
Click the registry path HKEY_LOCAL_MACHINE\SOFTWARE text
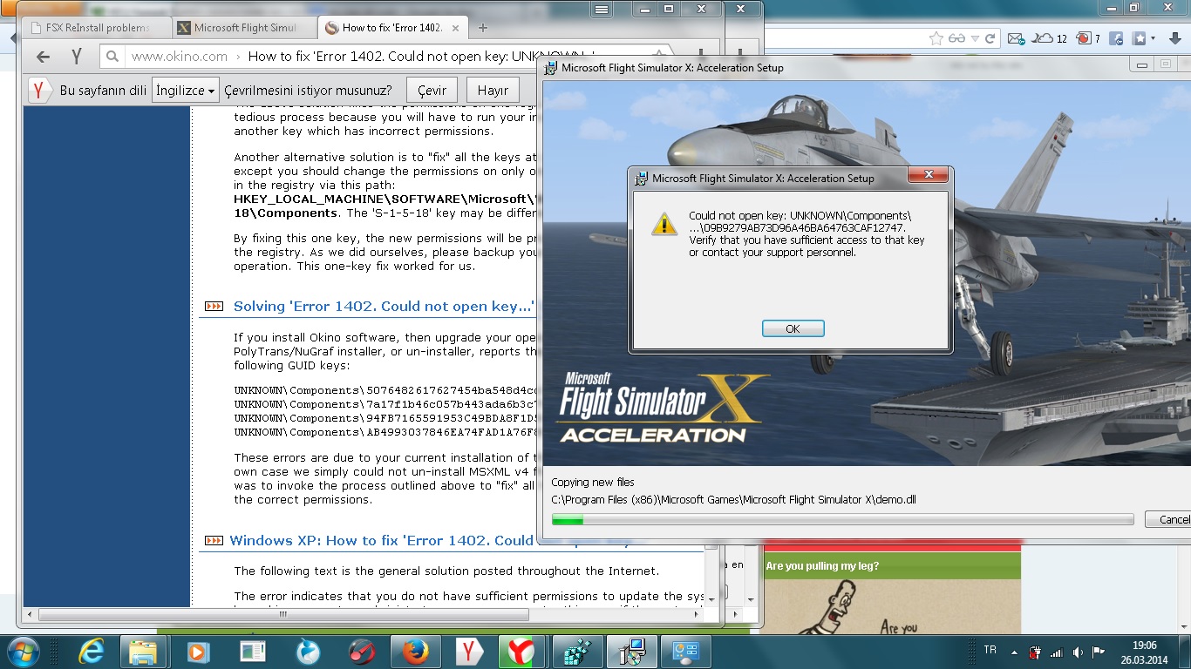(384, 199)
